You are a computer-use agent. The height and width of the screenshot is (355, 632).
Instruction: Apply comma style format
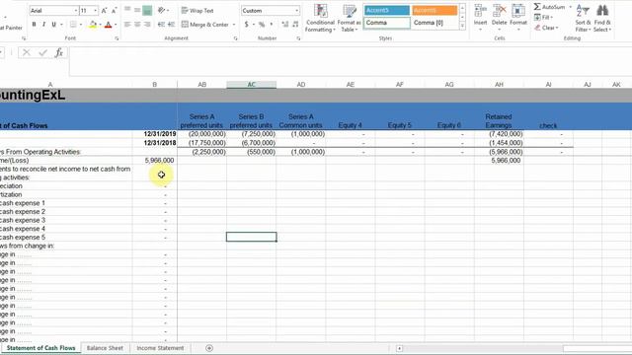click(x=272, y=25)
